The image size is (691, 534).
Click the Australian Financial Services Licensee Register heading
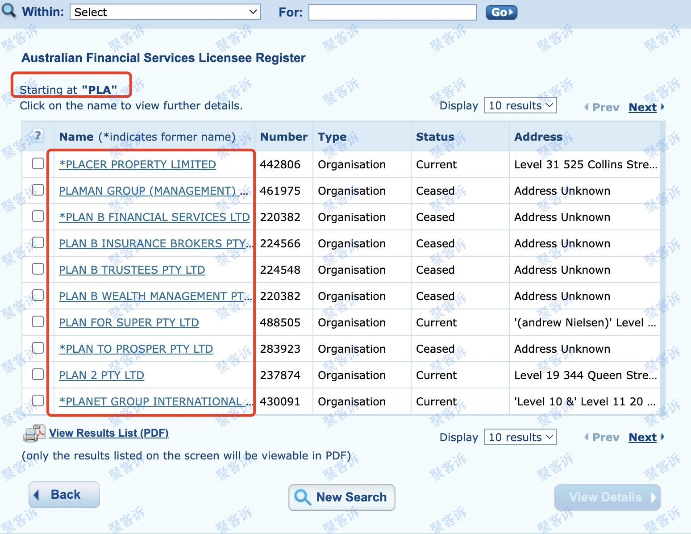click(x=163, y=58)
